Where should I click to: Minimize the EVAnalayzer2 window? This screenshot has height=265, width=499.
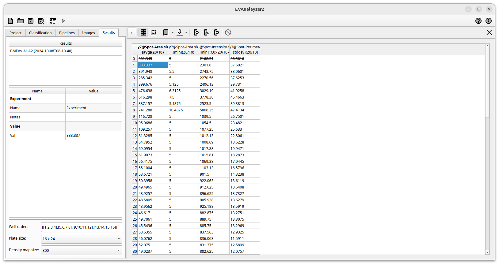[468, 9]
